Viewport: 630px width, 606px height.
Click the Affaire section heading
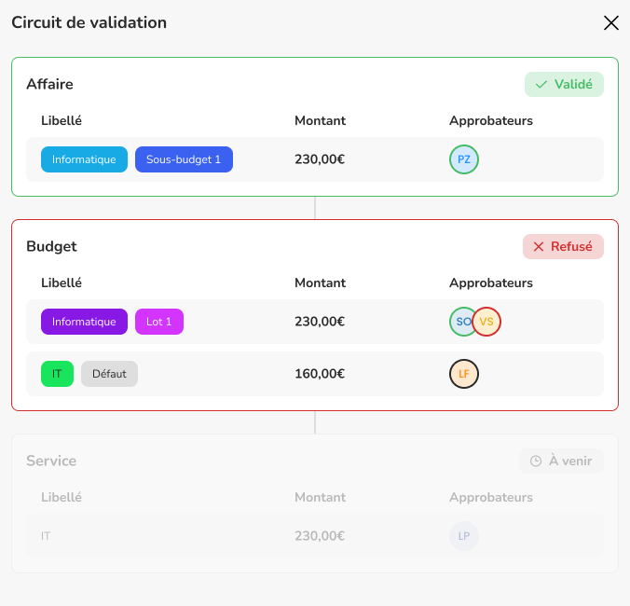coord(49,85)
